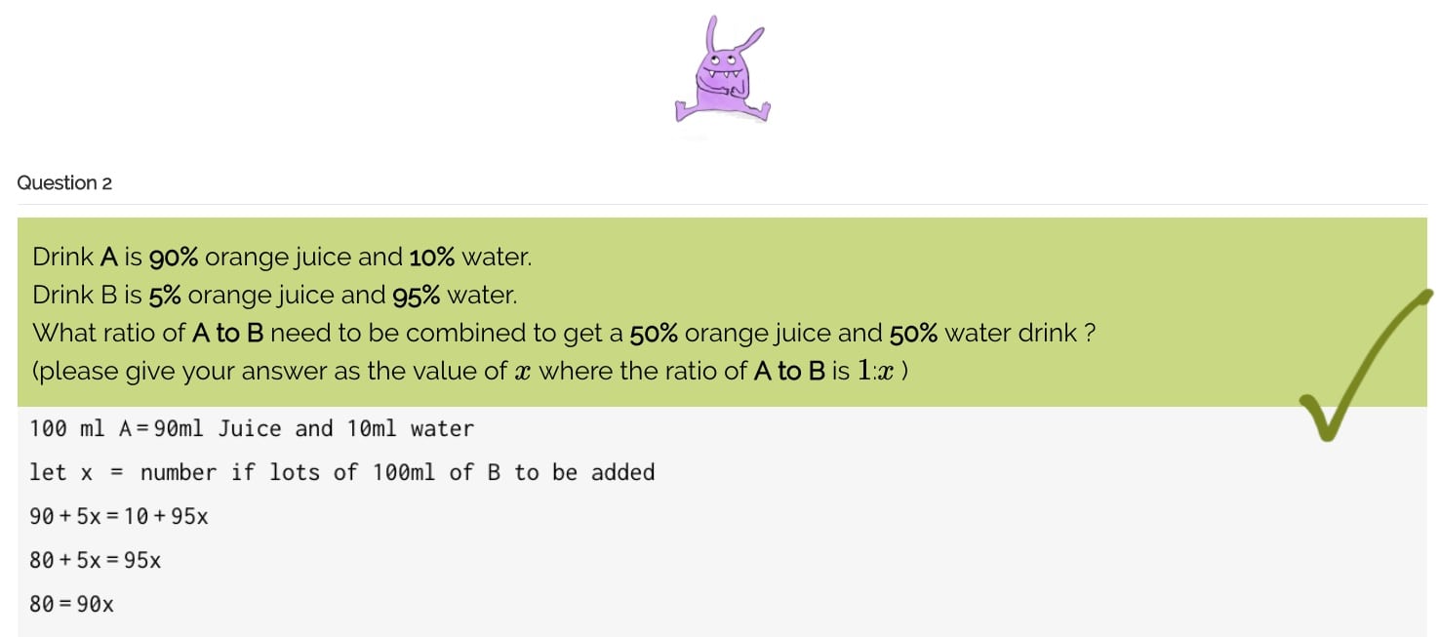Click the equation '80 = 90x'
Viewport: 1439px width, 637px height.
pyautogui.click(x=71, y=604)
